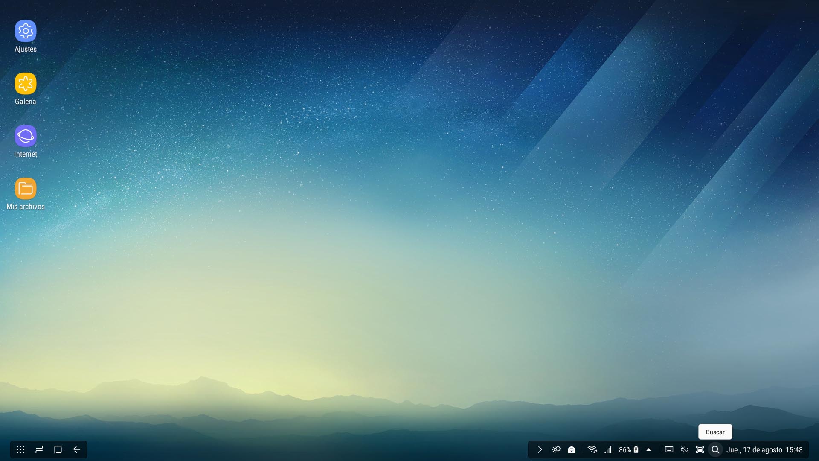Click the mobile signal bars icon

tap(608, 449)
